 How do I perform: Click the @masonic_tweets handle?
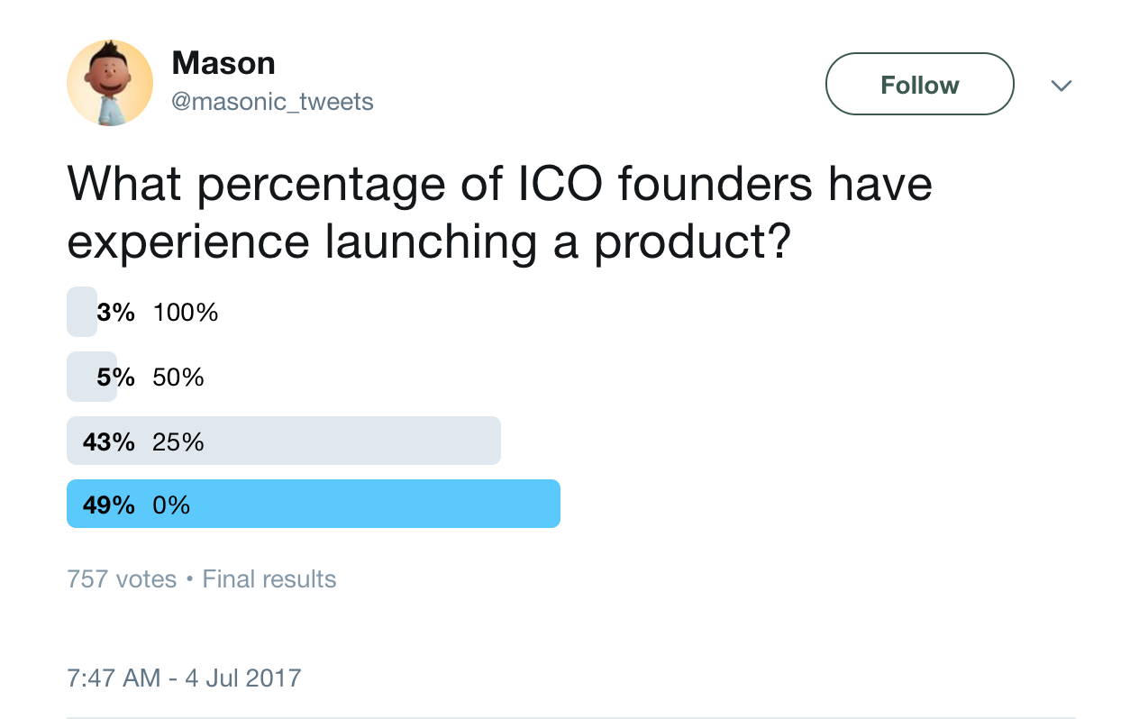pyautogui.click(x=272, y=102)
